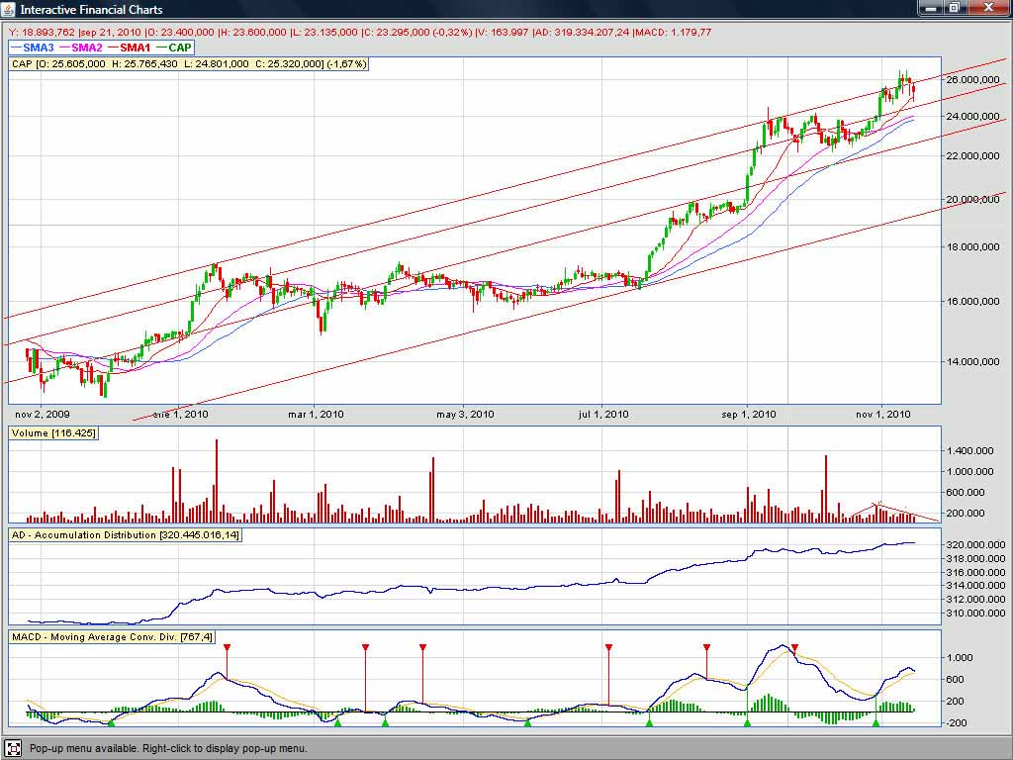The height and width of the screenshot is (760, 1013).
Task: Click the 'Y: 18.893.762' value in info bar
Action: pyautogui.click(x=42, y=32)
